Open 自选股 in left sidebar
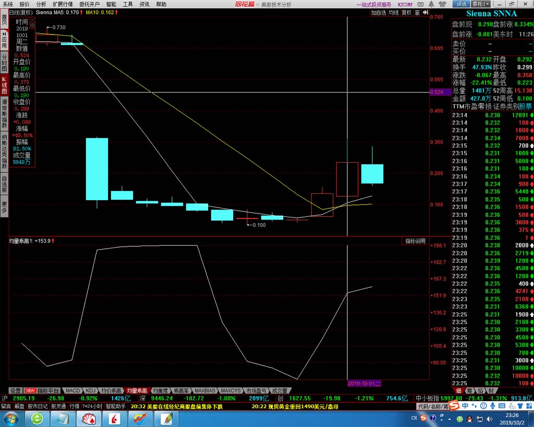 point(4,184)
